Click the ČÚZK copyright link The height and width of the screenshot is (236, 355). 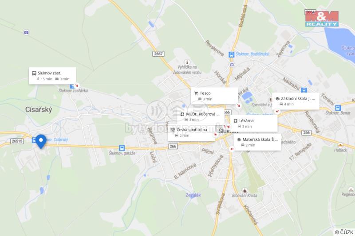pyautogui.click(x=344, y=232)
